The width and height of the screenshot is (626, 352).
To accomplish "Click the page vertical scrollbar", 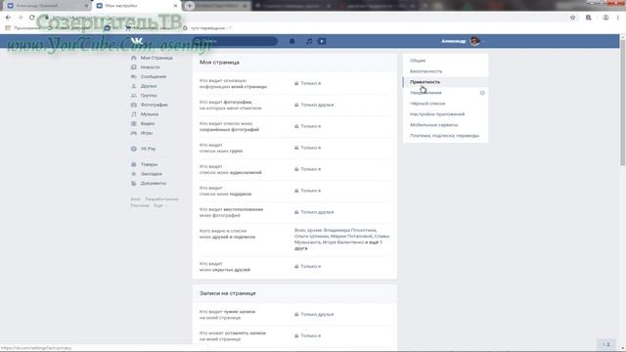I will coord(623,102).
